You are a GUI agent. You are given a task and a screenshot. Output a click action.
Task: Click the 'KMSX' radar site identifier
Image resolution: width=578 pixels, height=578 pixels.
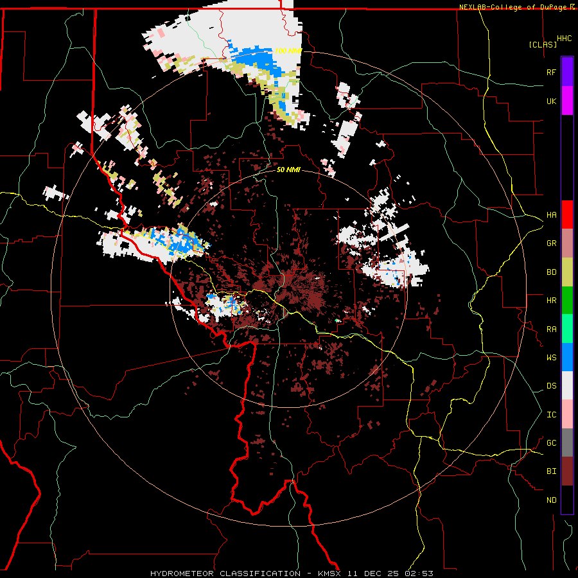coord(329,574)
